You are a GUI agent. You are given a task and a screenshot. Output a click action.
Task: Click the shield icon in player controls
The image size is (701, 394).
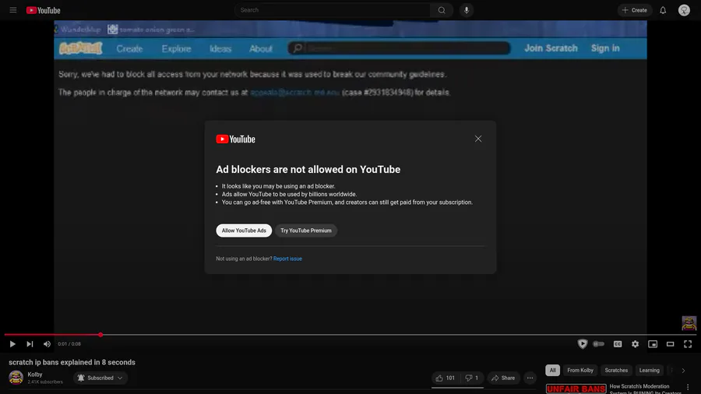coord(582,344)
